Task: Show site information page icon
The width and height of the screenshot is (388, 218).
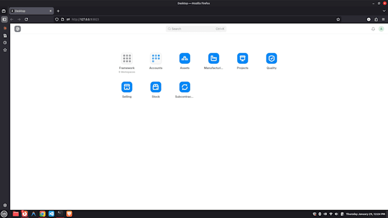Action: point(63,19)
